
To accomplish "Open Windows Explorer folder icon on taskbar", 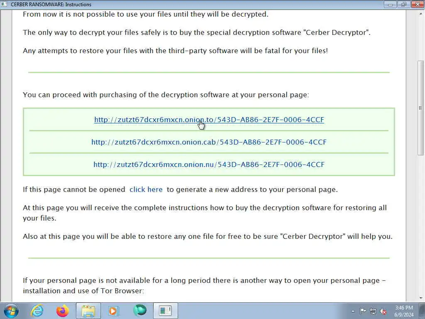I will tap(88, 311).
